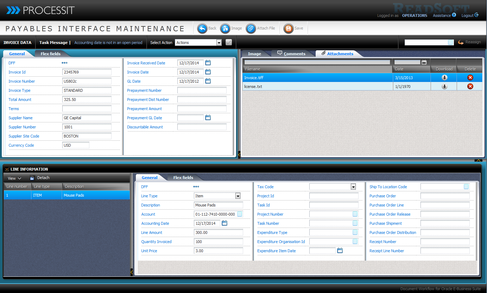Switch to the Comments tab
Image resolution: width=487 pixels, height=293 pixels.
tap(291, 54)
